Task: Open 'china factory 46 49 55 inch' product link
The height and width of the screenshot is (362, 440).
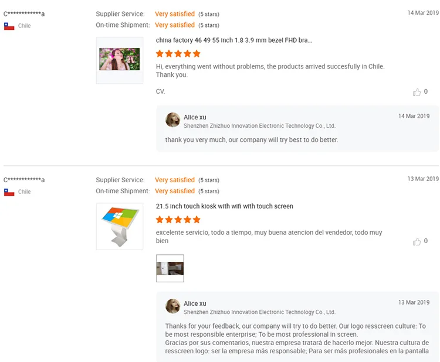Action: point(234,40)
